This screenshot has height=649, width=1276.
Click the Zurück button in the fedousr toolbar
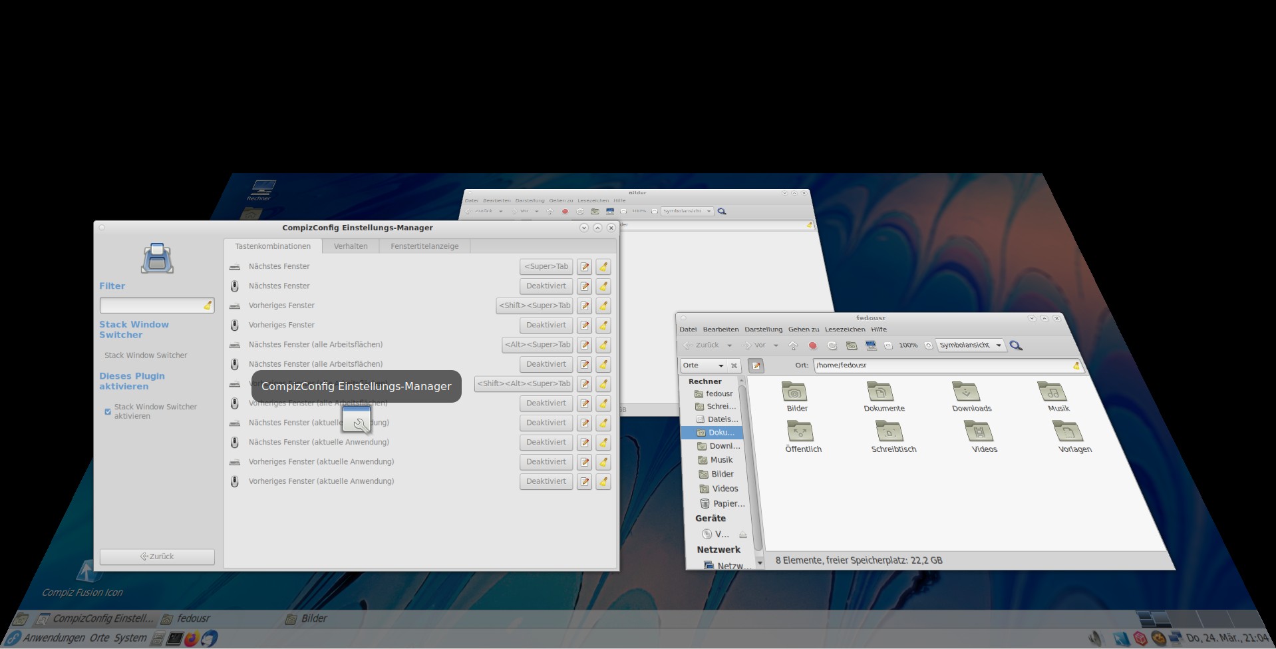tap(703, 345)
